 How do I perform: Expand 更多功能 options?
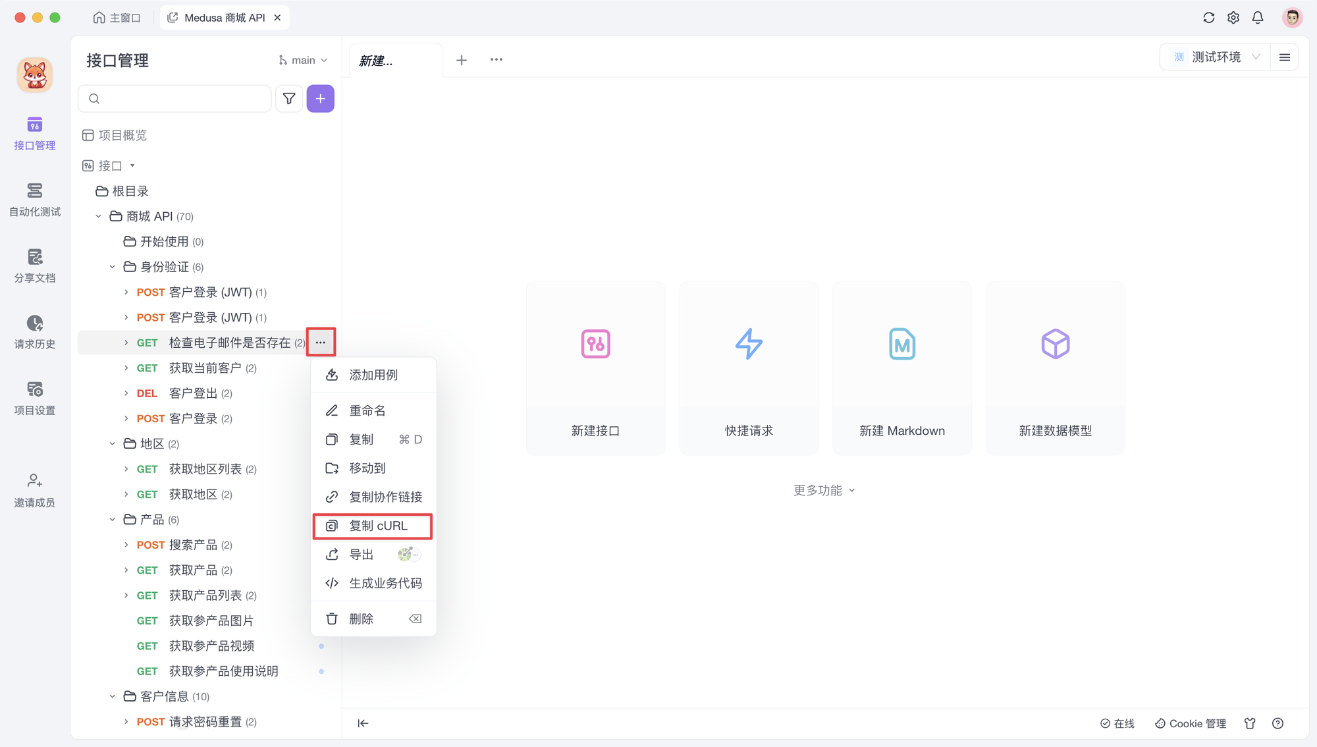(824, 491)
